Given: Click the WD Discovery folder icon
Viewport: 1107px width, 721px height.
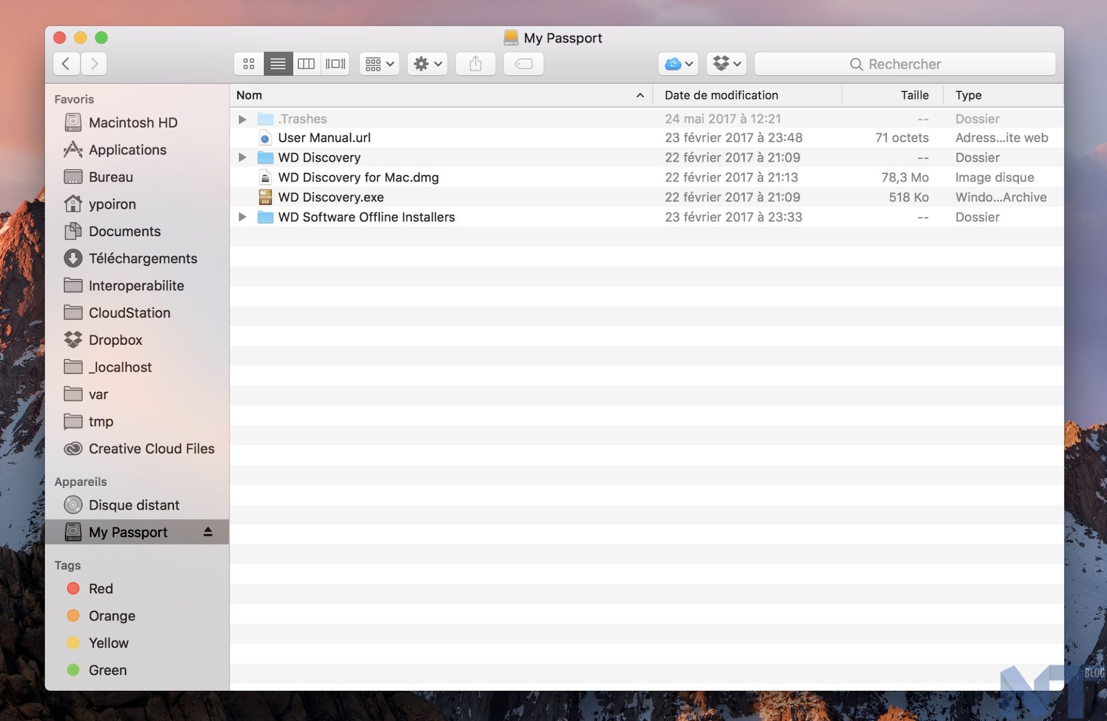Looking at the screenshot, I should tap(265, 157).
